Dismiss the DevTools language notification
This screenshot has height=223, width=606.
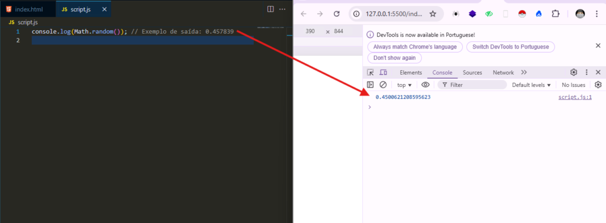[598, 46]
